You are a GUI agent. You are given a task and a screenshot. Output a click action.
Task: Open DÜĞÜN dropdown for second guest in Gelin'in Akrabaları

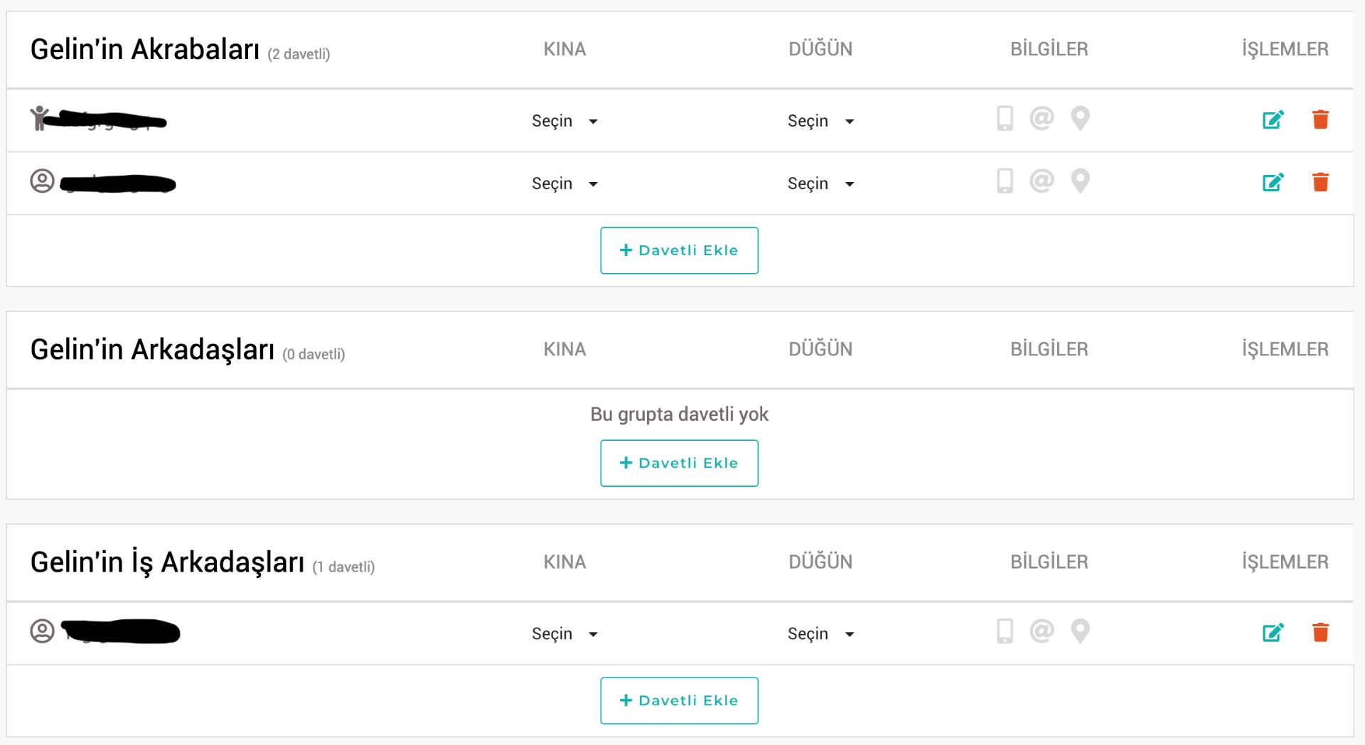pos(820,183)
